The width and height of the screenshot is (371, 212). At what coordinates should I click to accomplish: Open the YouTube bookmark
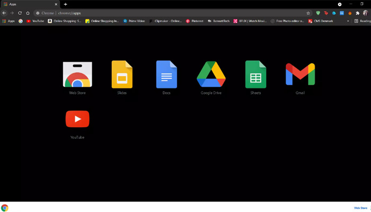(x=36, y=21)
